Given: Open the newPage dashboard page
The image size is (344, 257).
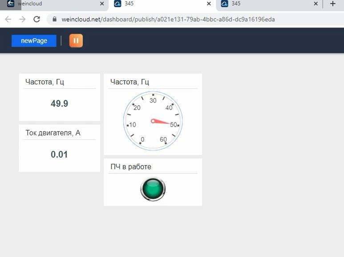Looking at the screenshot, I should 34,40.
